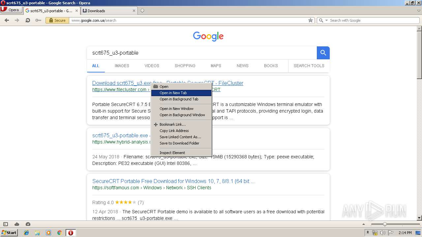Open Google Chrome from taskbar
This screenshot has height=237, width=422.
click(x=59, y=233)
